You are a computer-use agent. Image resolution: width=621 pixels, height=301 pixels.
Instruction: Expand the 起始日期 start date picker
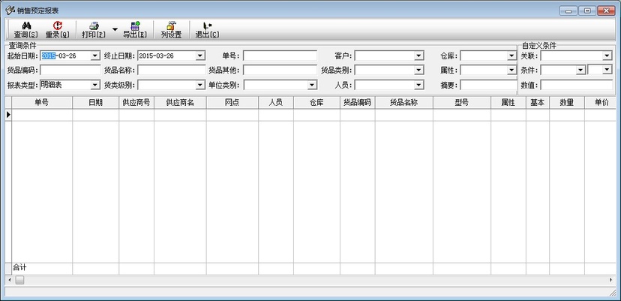95,56
